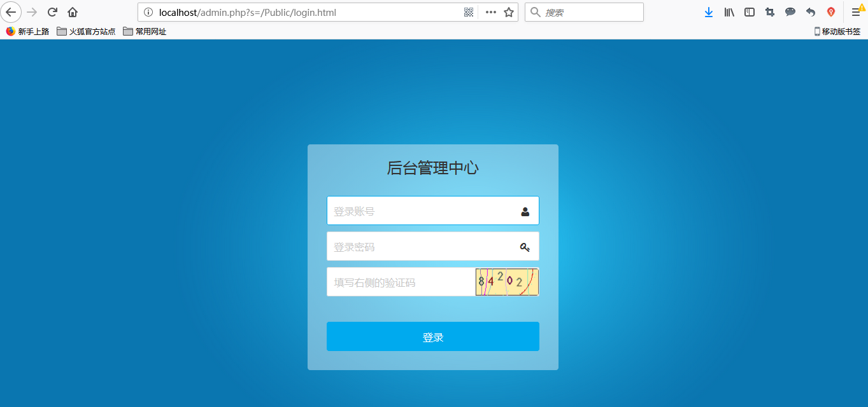Click the 登录 login button

click(433, 336)
